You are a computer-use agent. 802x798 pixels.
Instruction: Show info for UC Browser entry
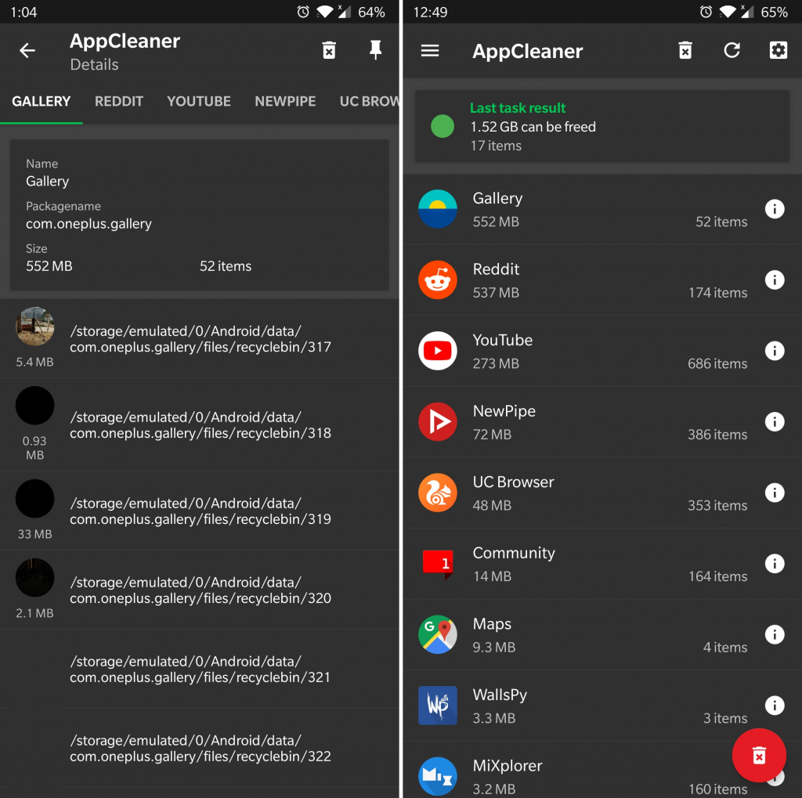coord(775,493)
